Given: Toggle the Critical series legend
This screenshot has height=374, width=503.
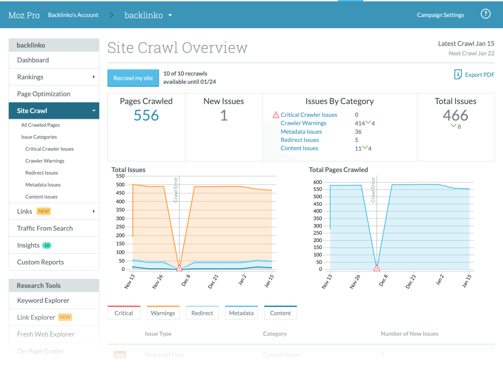Looking at the screenshot, I should (124, 313).
